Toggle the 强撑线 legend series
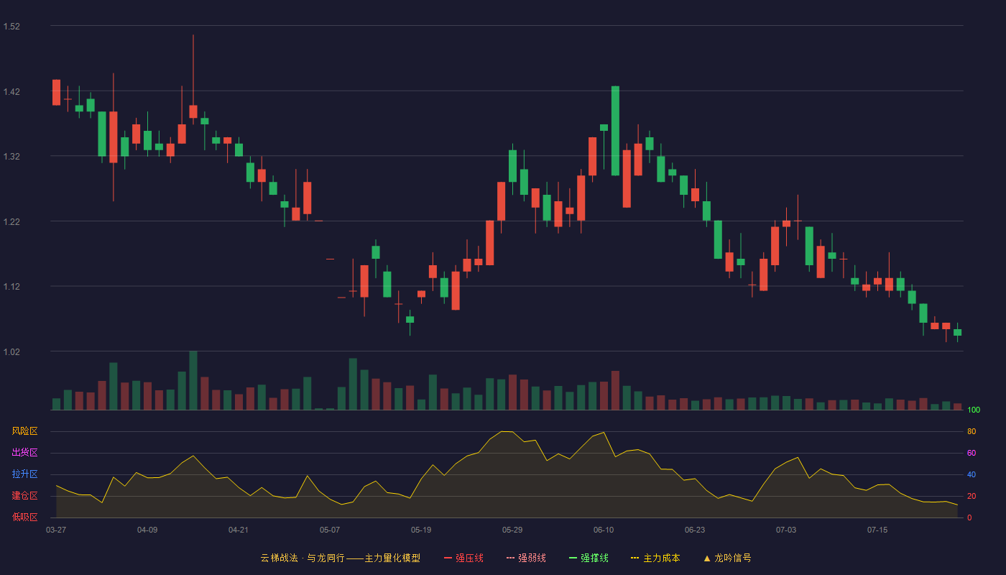Image resolution: width=1006 pixels, height=575 pixels. pos(589,558)
